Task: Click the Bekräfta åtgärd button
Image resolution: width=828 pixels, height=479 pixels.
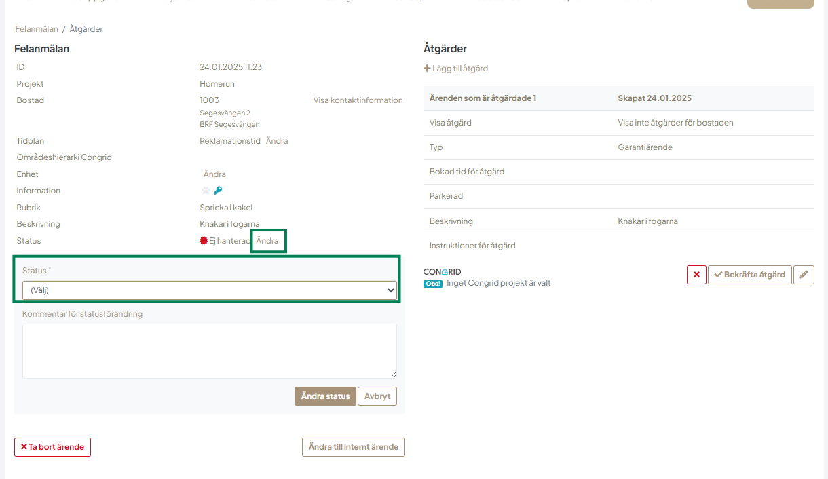Action: [x=749, y=275]
